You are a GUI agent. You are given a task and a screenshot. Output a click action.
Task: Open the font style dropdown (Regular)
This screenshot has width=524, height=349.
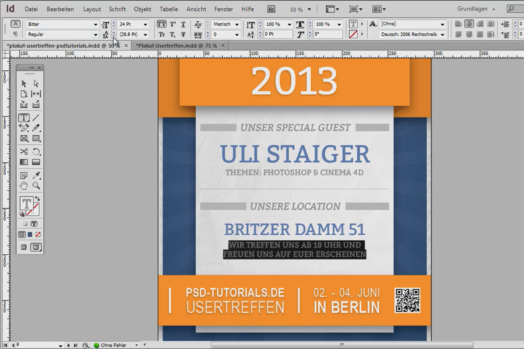click(96, 34)
